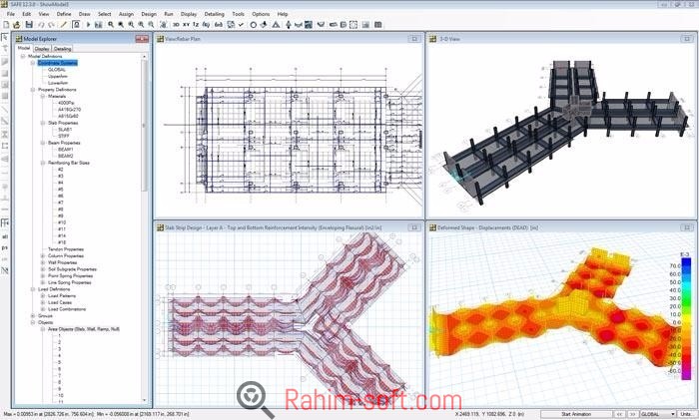Image resolution: width=699 pixels, height=420 pixels.
Task: Click the 3-D View window icon
Action: click(432, 39)
